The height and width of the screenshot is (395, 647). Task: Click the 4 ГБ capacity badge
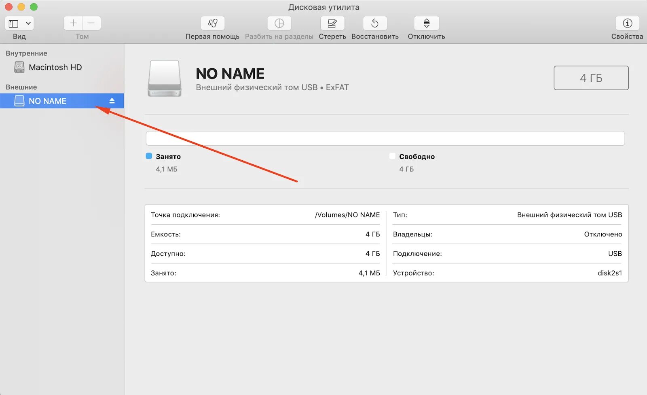coord(591,78)
